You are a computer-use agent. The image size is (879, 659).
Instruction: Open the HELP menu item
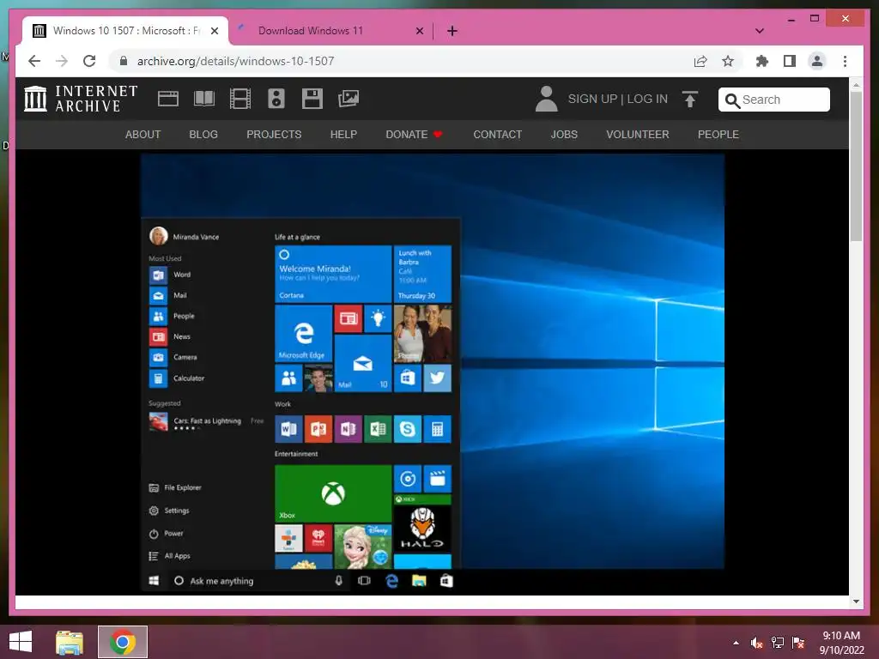coord(343,135)
